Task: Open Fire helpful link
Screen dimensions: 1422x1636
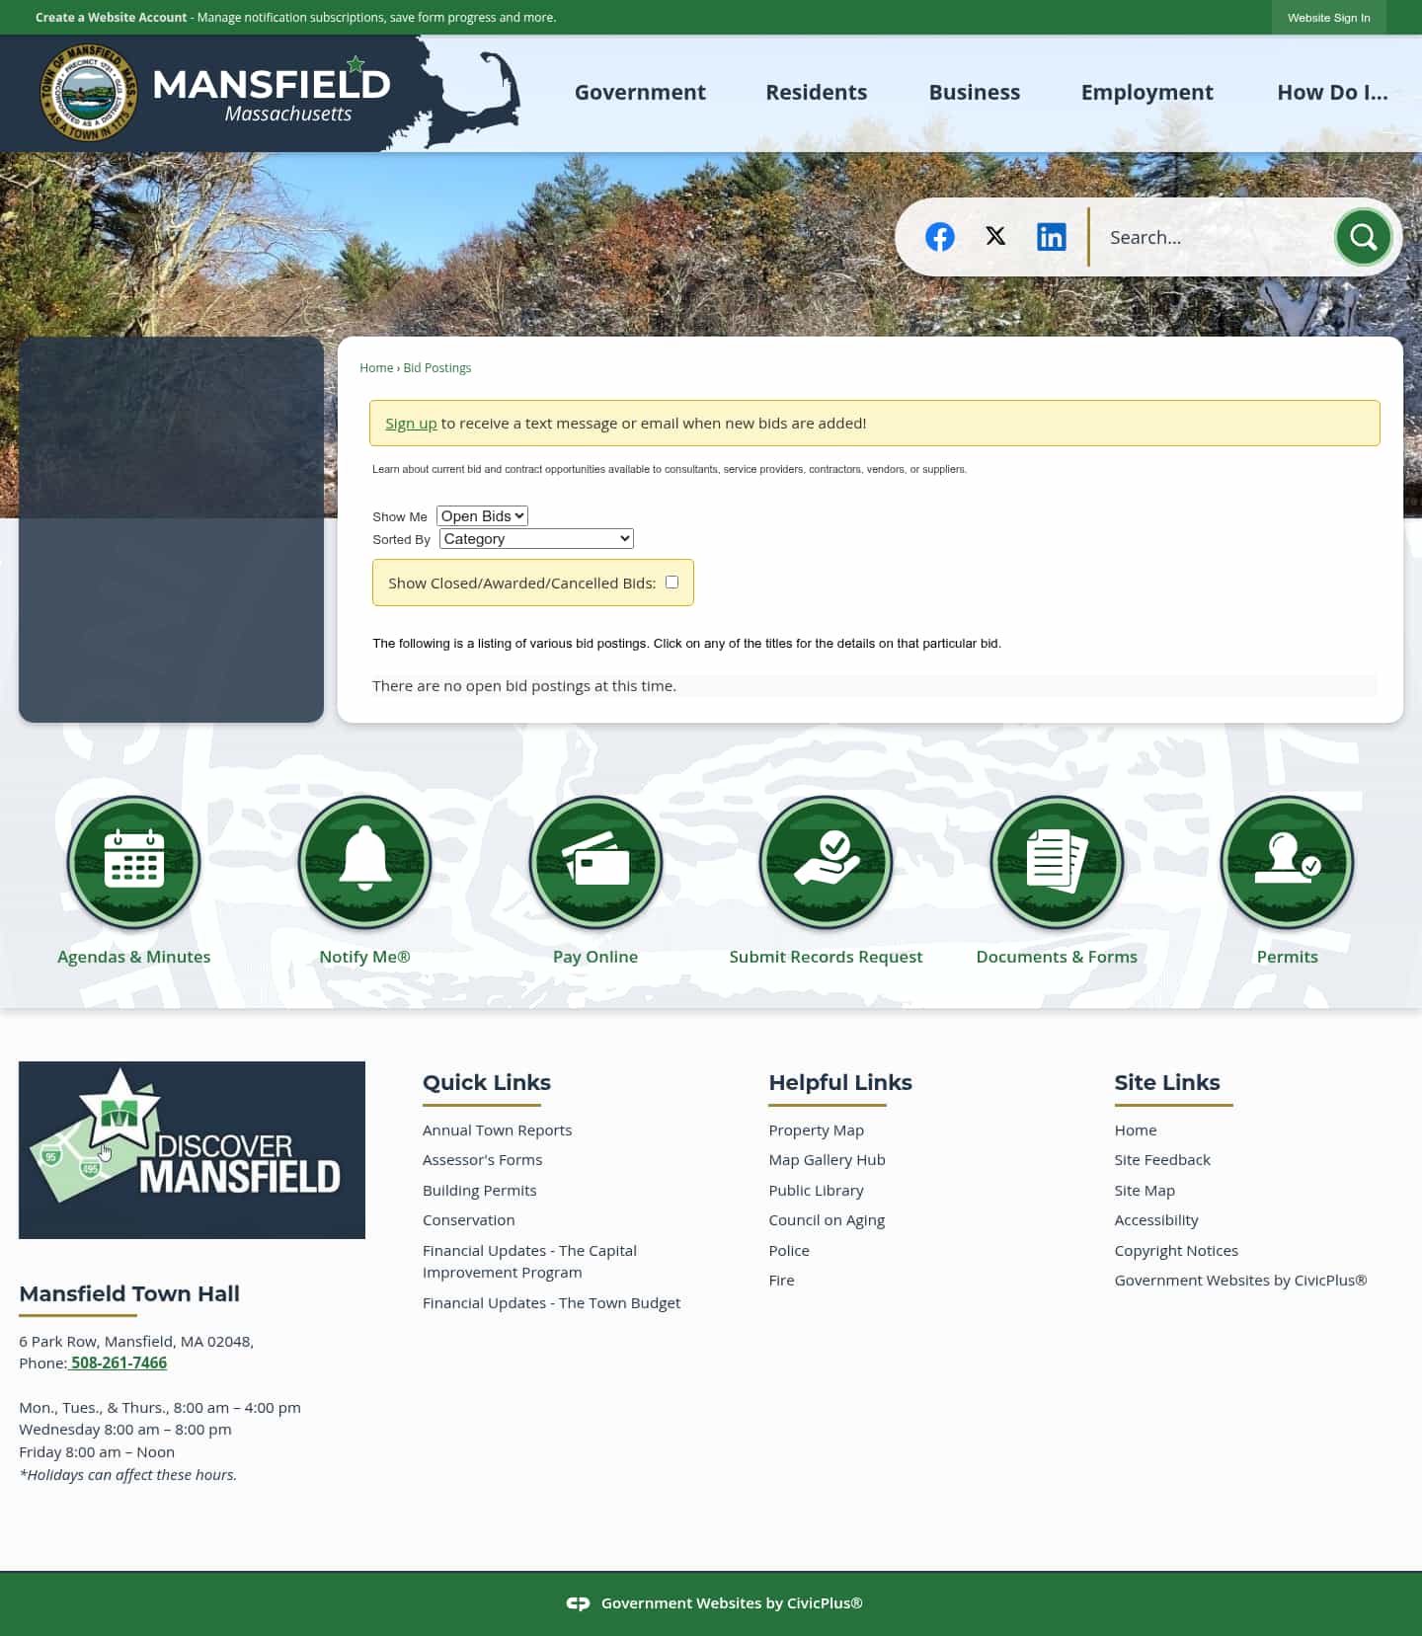Action: click(x=781, y=1280)
